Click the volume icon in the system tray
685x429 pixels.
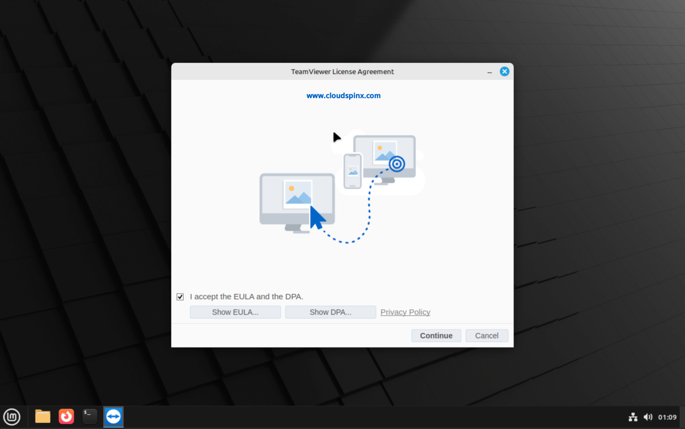[x=648, y=417]
